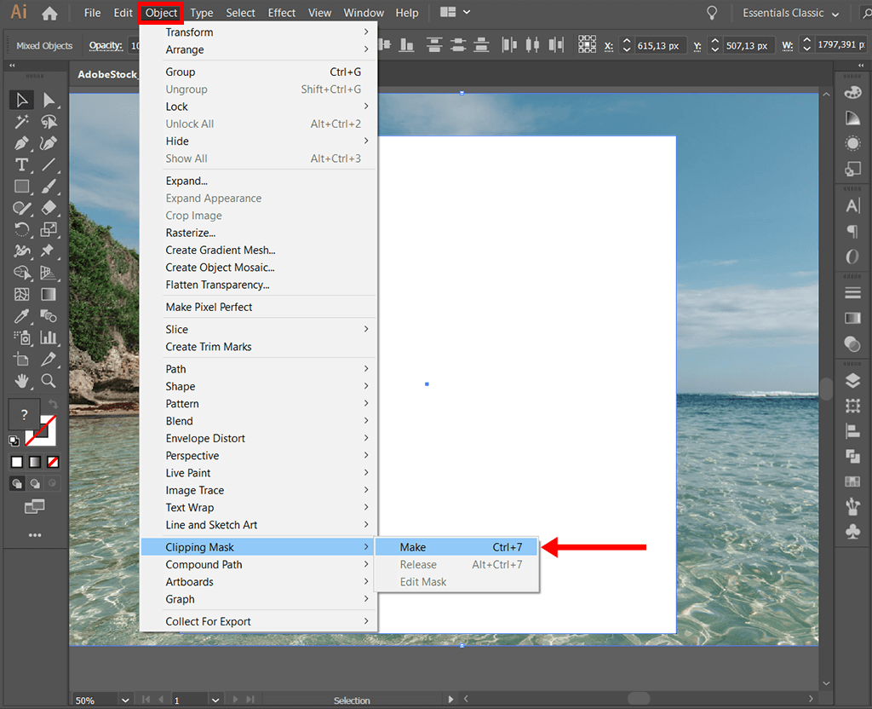Image resolution: width=872 pixels, height=709 pixels.
Task: Apply solid Color mode button
Action: click(x=17, y=462)
